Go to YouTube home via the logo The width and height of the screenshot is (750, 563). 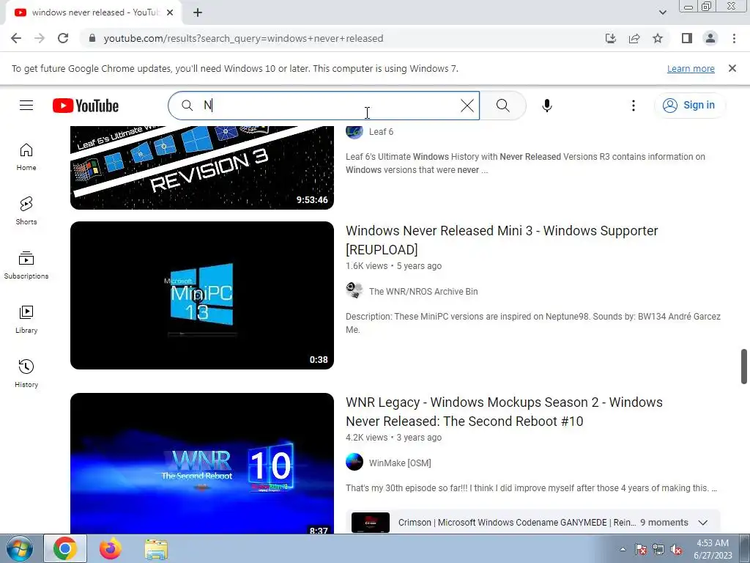(86, 106)
